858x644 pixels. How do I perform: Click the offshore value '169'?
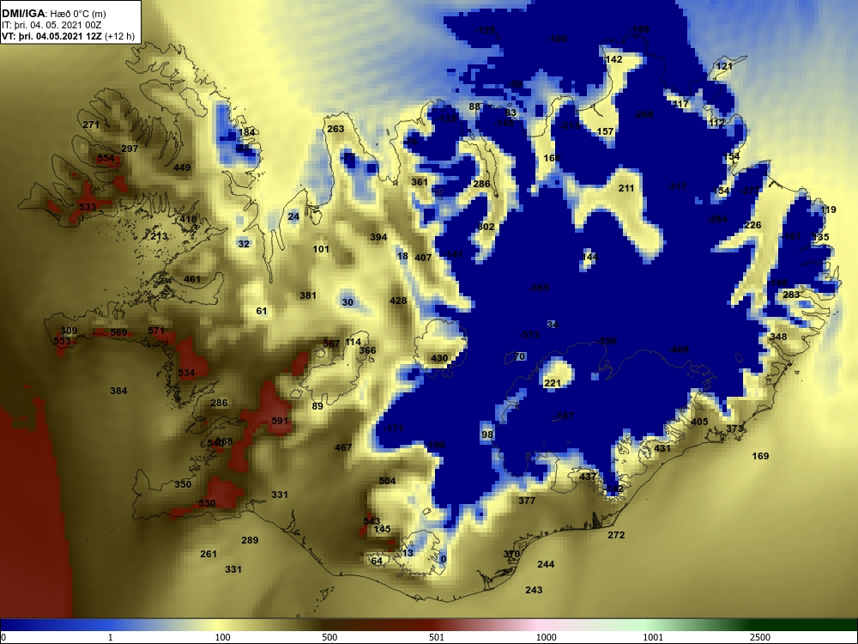point(760,456)
